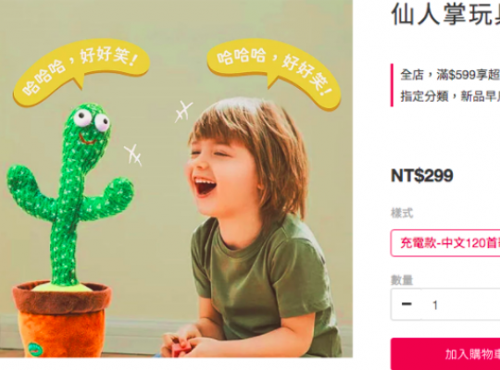Screen dimensions: 500x370
Task: Focus the quantity input field showing 1
Action: (x=461, y=304)
